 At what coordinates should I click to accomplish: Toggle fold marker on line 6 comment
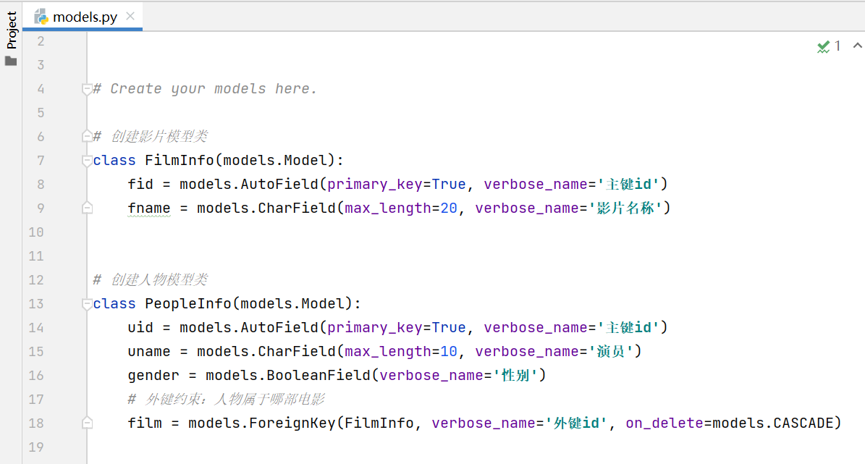(x=87, y=136)
